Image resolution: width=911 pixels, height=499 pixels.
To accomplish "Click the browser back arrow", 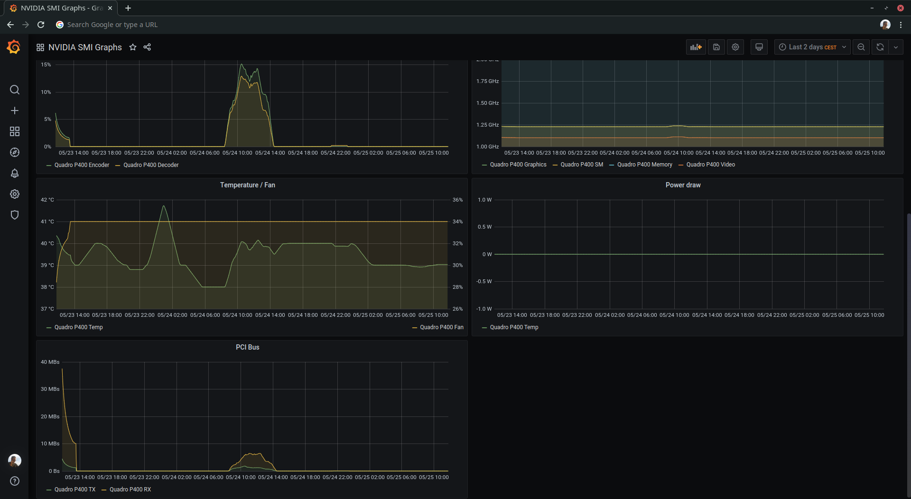I will [10, 25].
